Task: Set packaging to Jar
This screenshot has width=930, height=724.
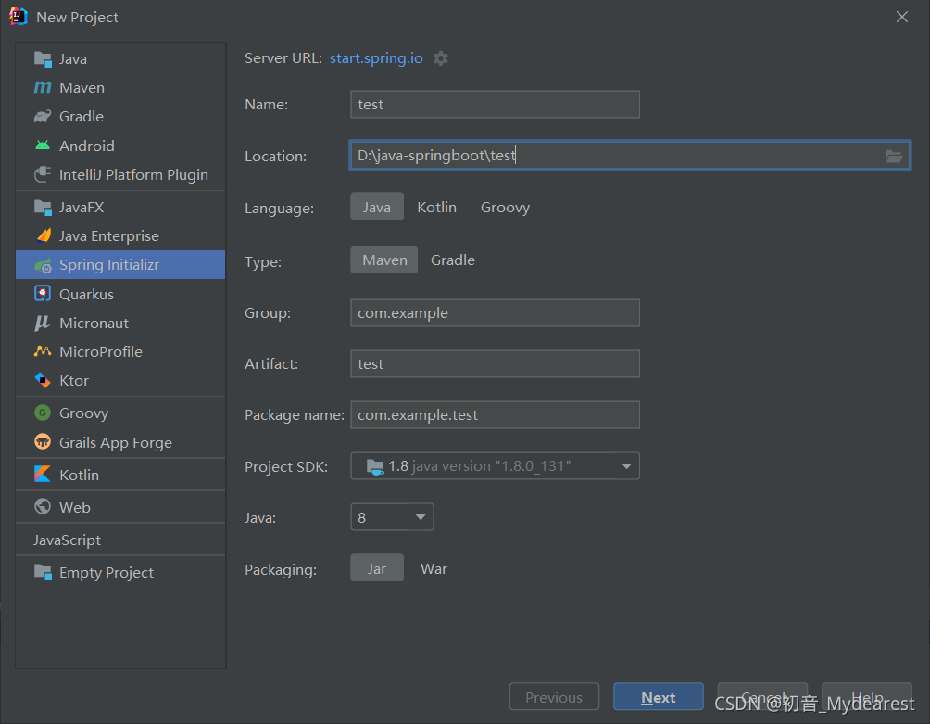Action: (x=377, y=568)
